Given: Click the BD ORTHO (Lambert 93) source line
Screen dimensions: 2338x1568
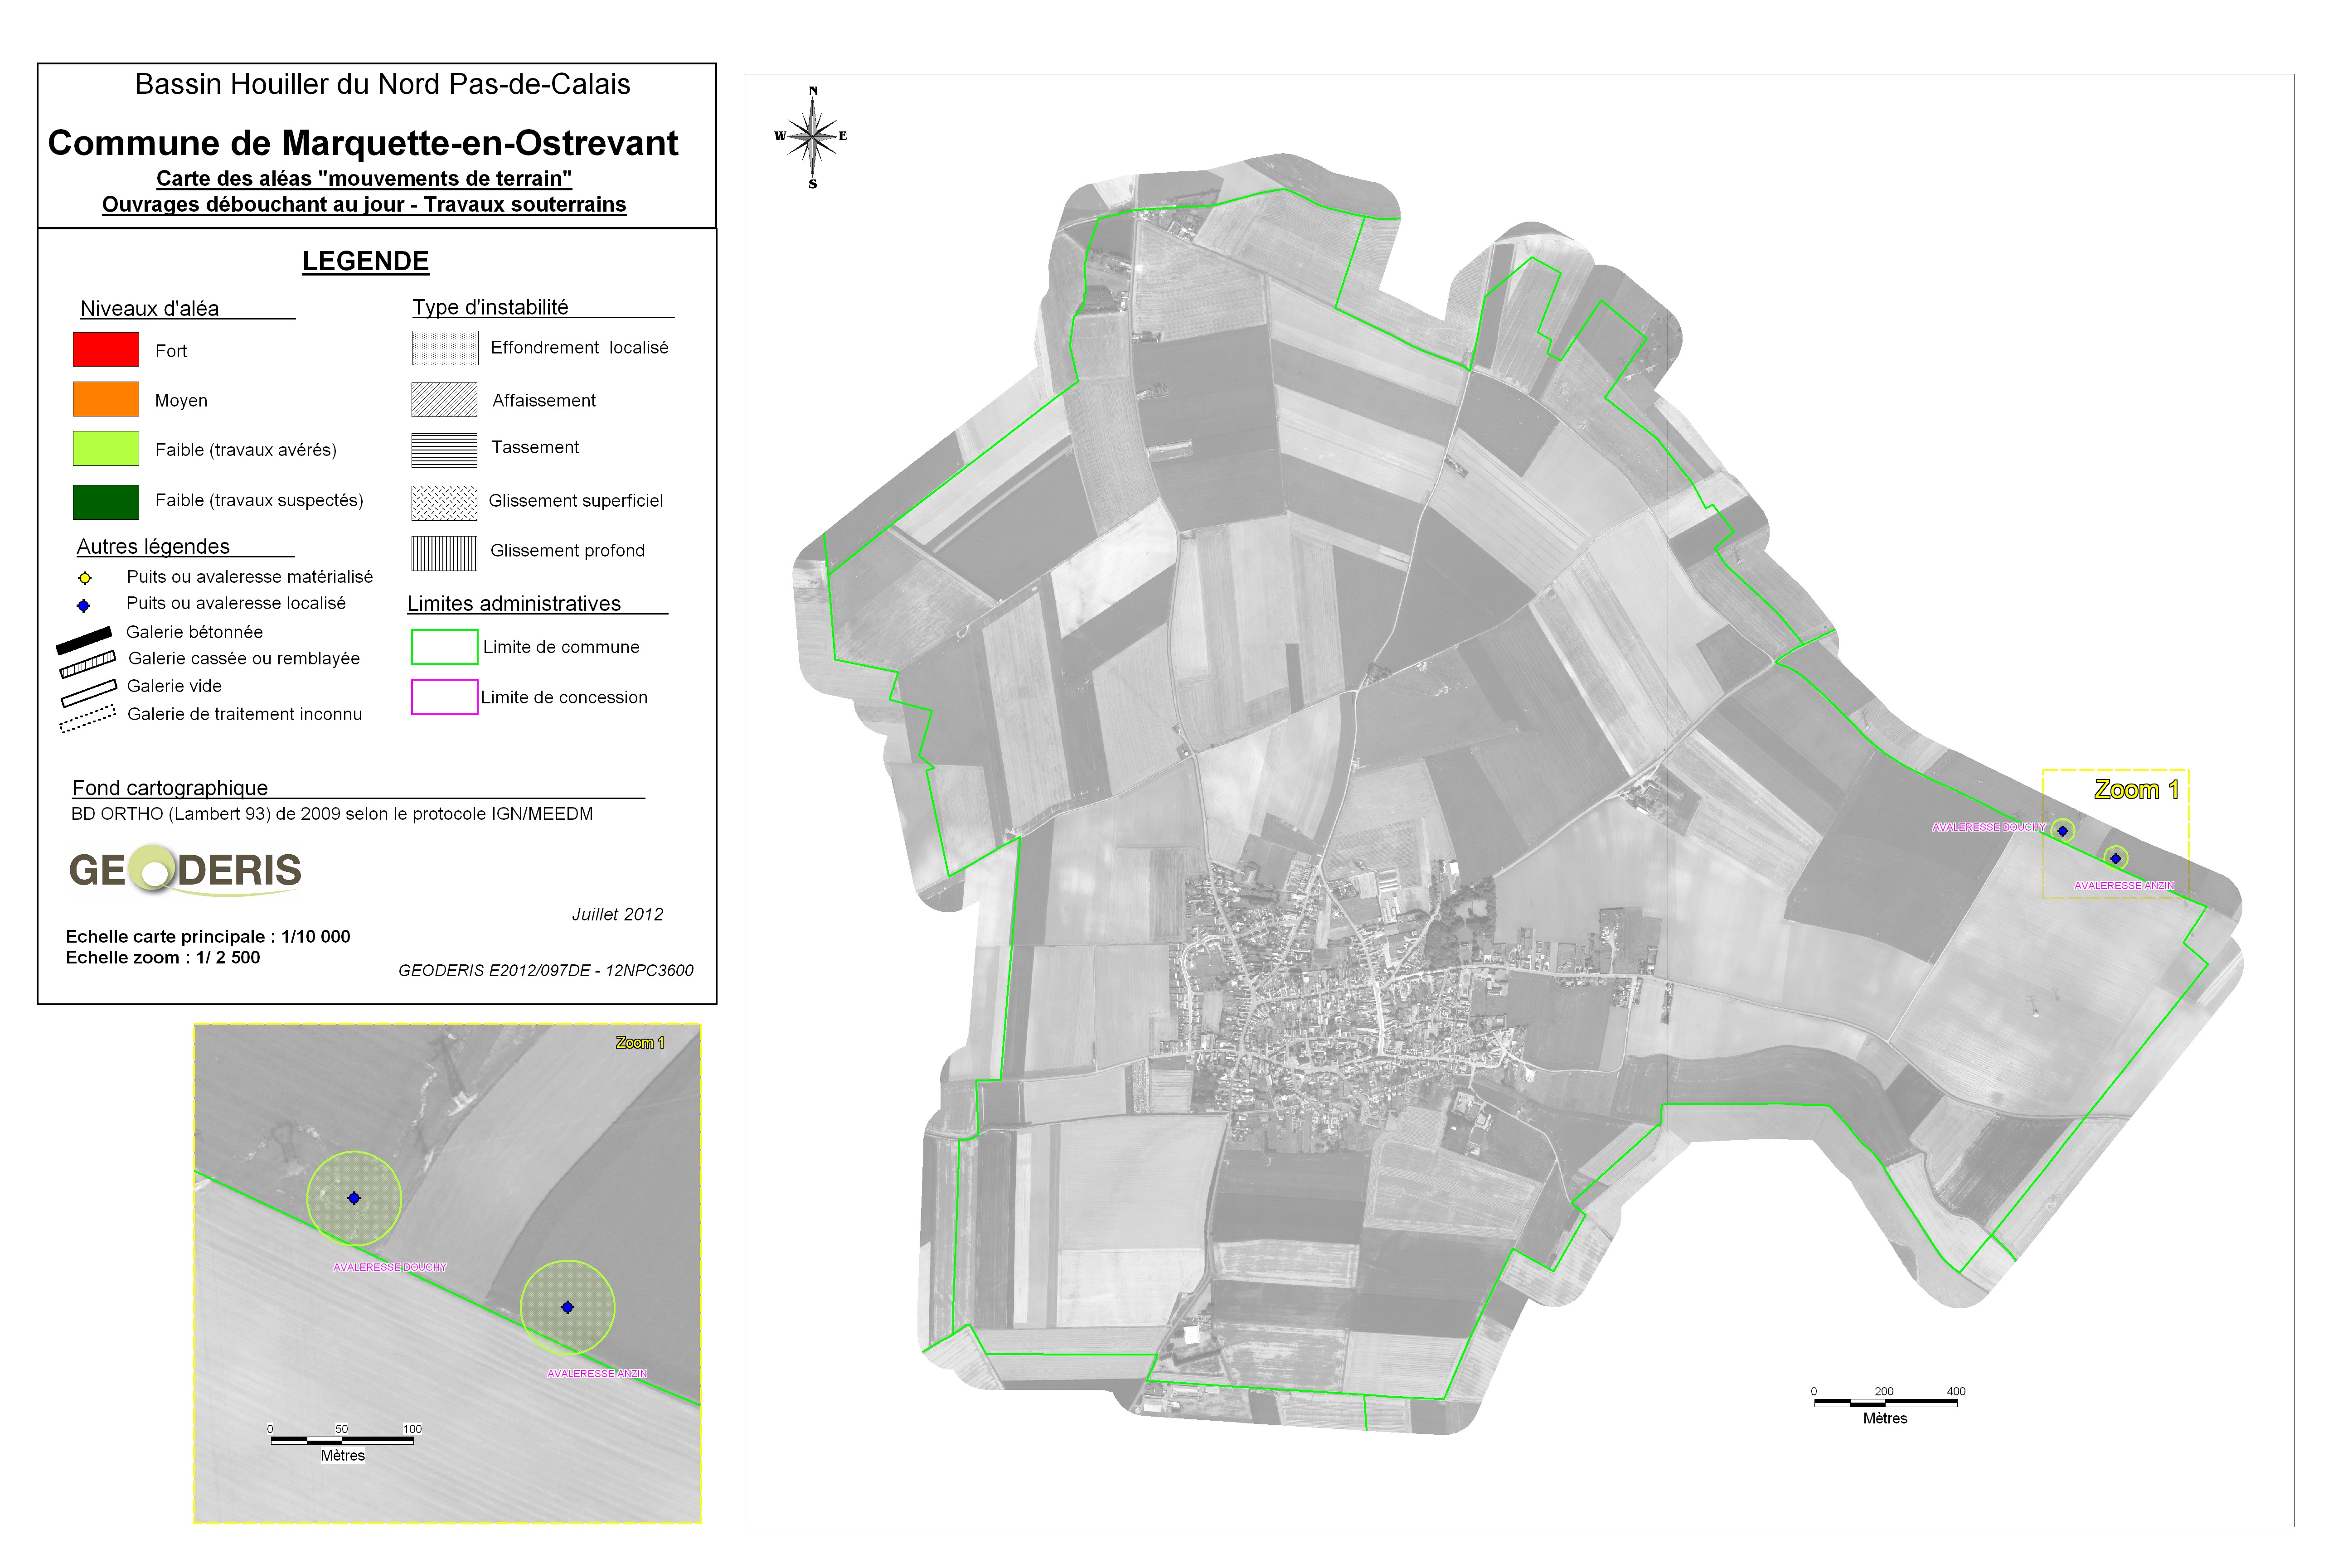Looking at the screenshot, I should pyautogui.click(x=332, y=814).
